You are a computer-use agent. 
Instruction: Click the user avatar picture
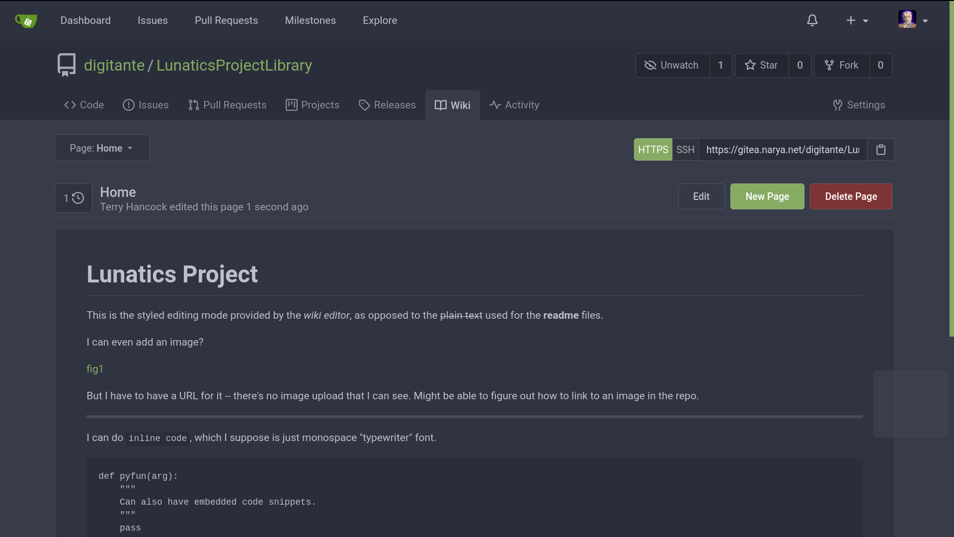click(x=907, y=19)
